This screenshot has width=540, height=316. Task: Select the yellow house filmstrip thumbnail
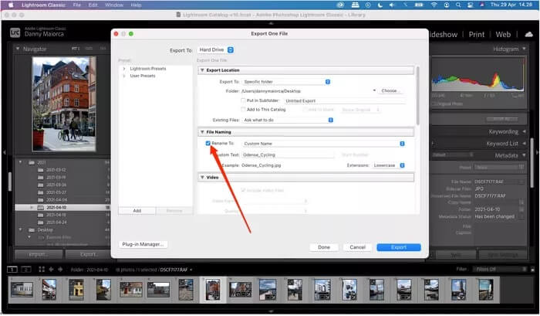76,289
